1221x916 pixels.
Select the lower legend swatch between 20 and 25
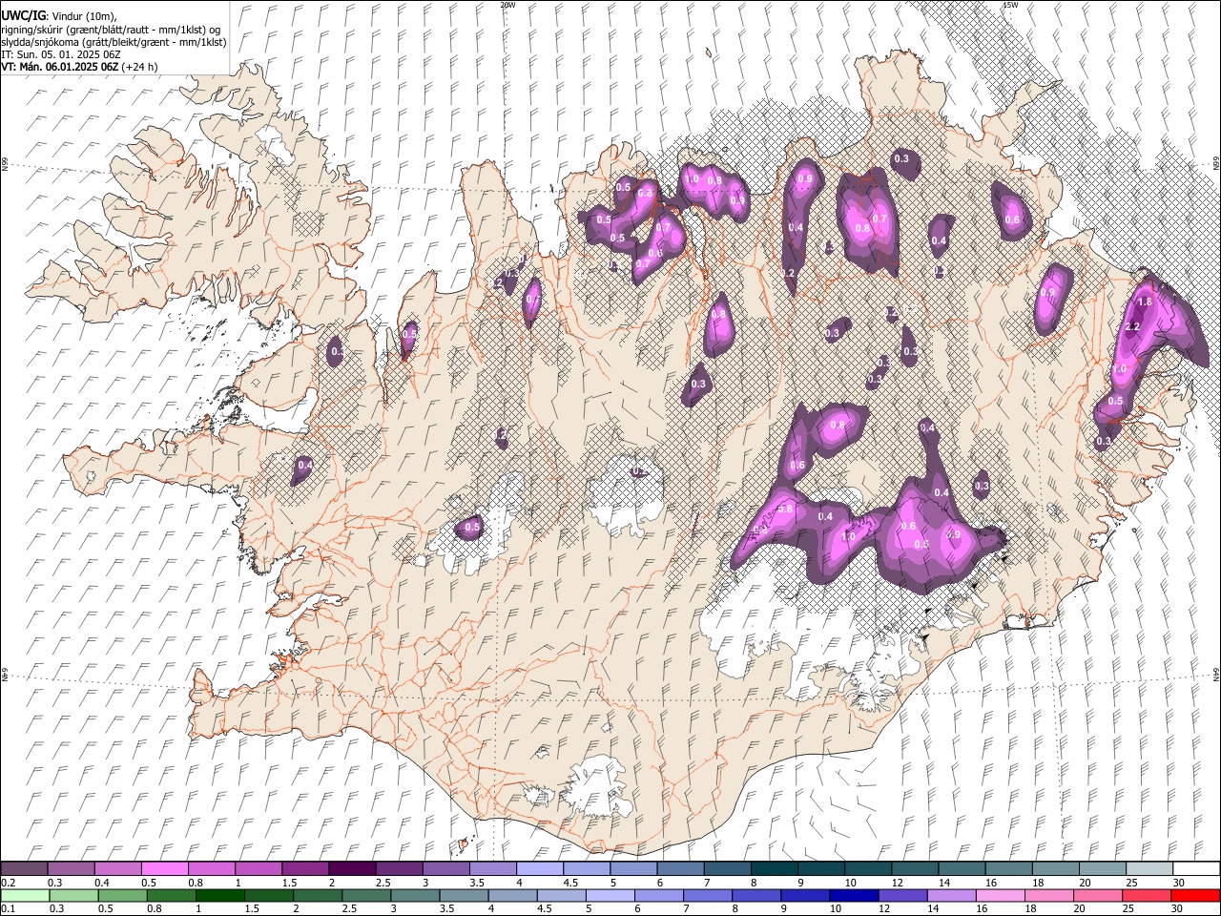(1097, 895)
